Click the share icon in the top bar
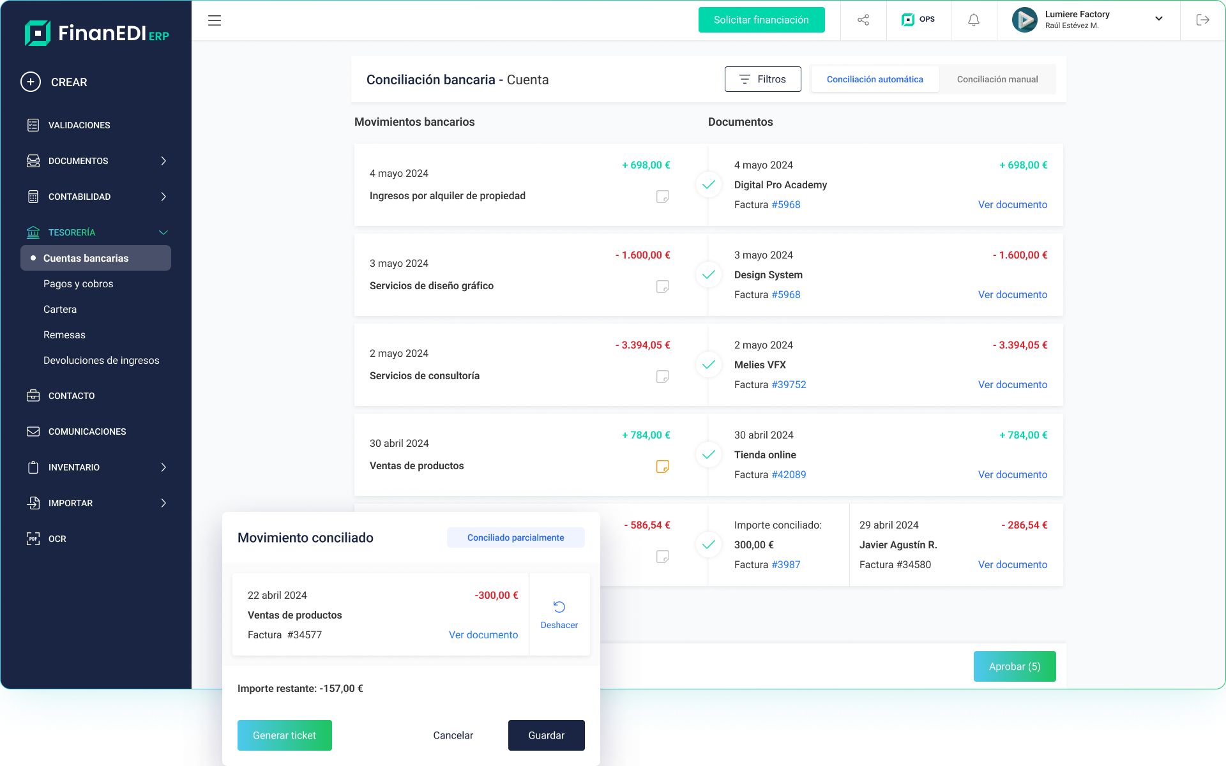Viewport: 1226px width, 766px height. click(863, 20)
